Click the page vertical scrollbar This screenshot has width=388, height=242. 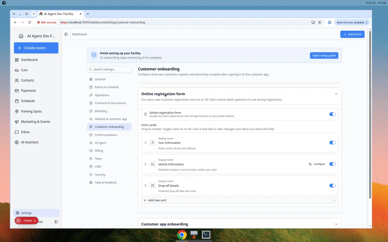[370, 115]
